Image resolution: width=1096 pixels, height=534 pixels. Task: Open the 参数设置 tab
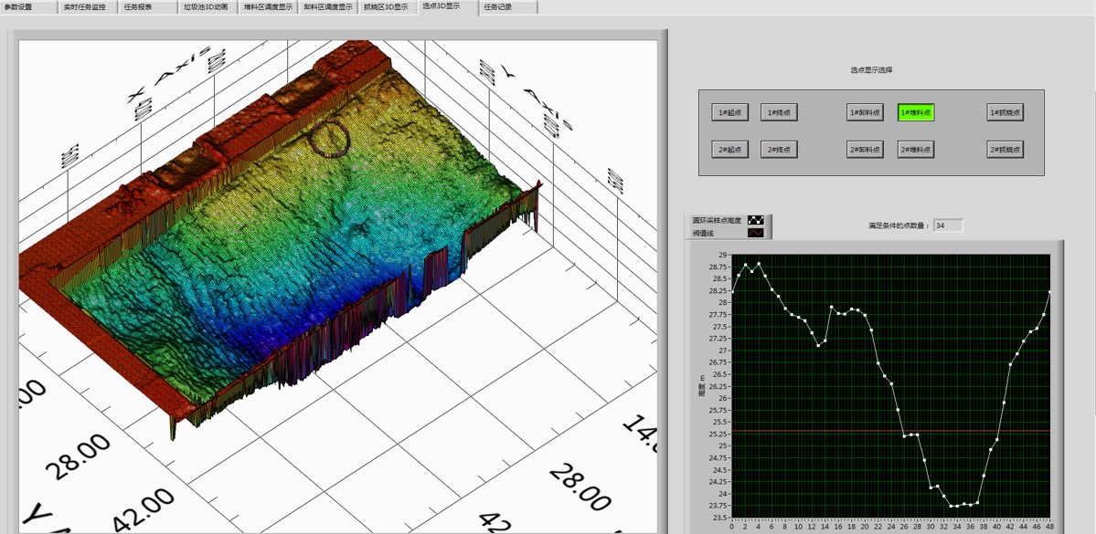click(28, 7)
